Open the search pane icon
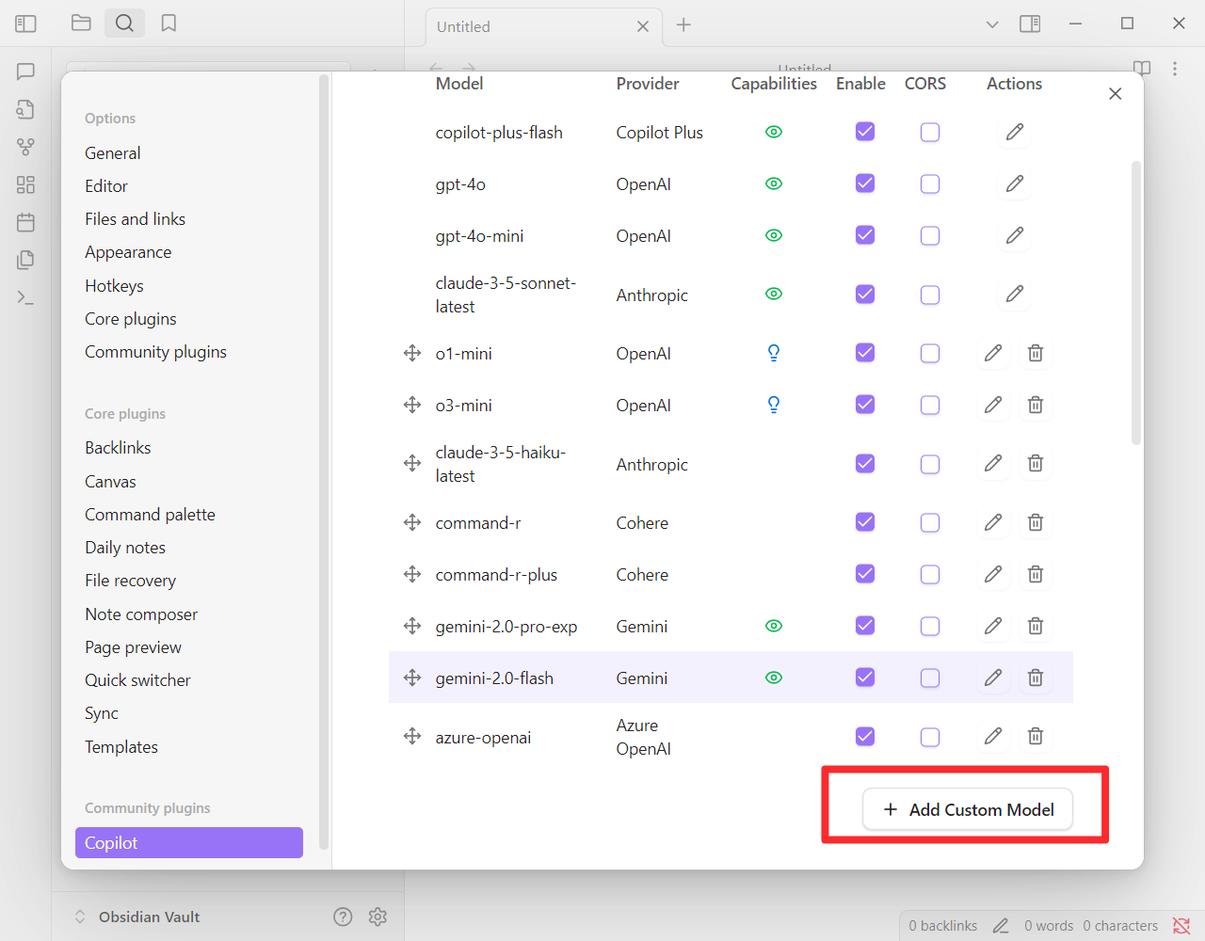The image size is (1205, 941). coord(124,24)
